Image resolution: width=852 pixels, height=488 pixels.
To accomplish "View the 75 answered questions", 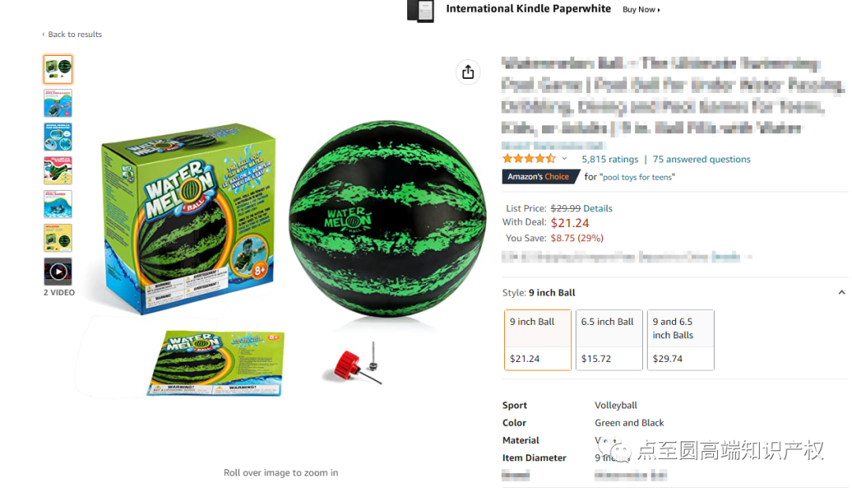I will (x=701, y=159).
